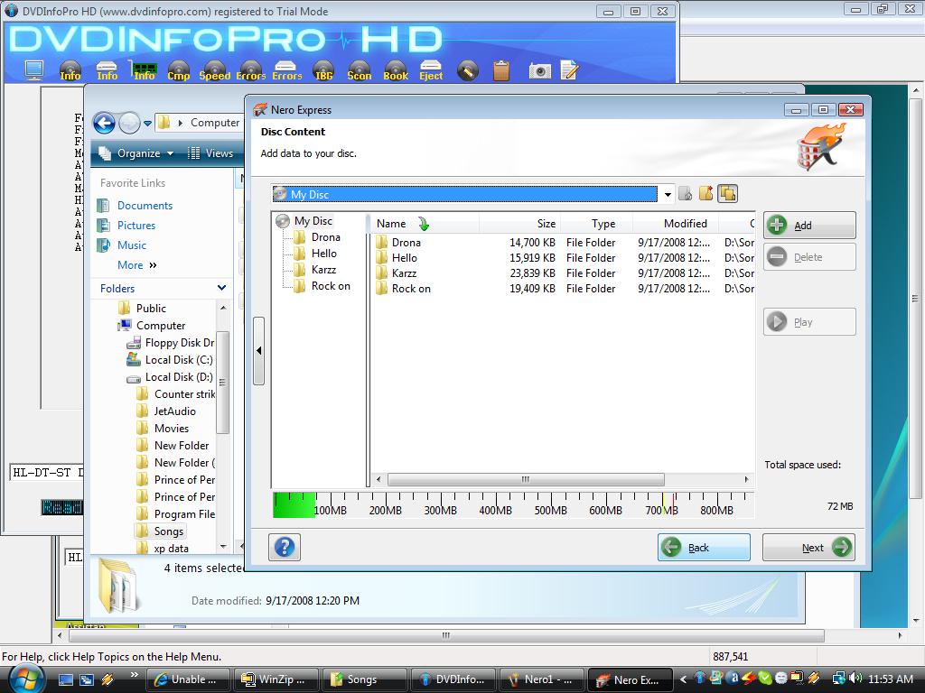The image size is (925, 693).
Task: Open Documents favorite link
Action: click(145, 206)
